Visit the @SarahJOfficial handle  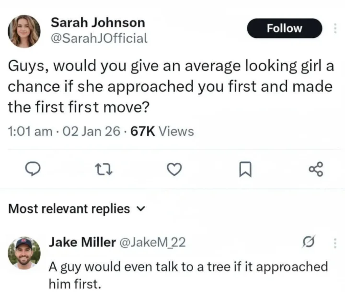click(x=99, y=38)
